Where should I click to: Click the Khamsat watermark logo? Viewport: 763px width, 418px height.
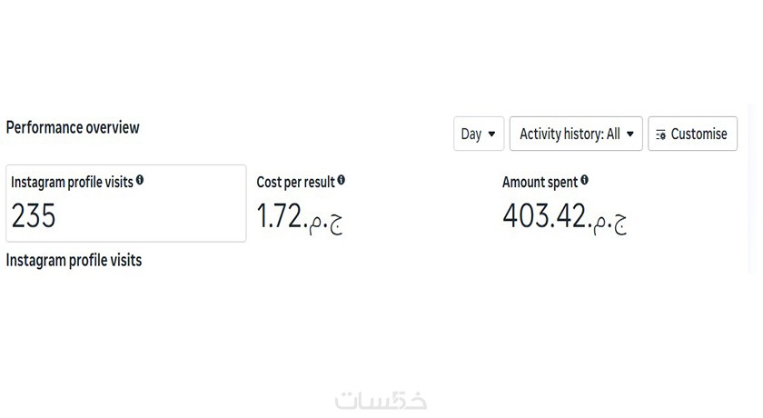pos(381,400)
